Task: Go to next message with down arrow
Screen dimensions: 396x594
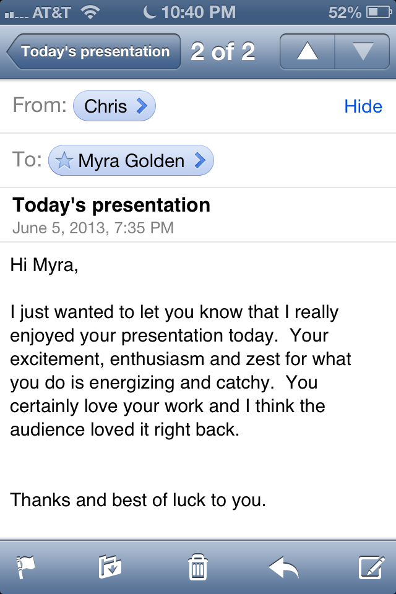Action: click(363, 52)
